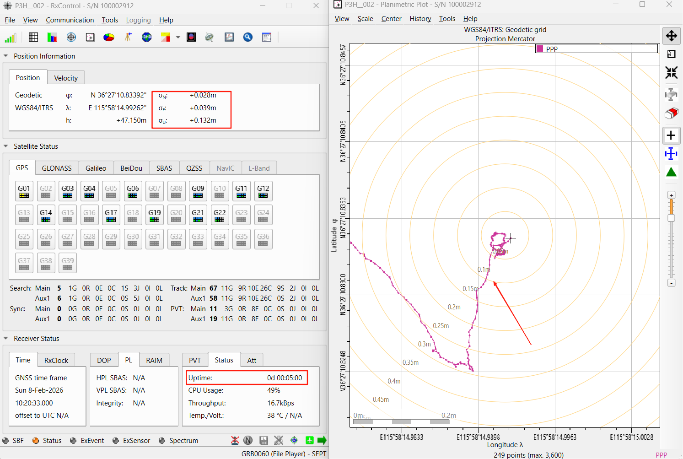
Task: Click satellite G22 status button
Action: [x=220, y=215]
